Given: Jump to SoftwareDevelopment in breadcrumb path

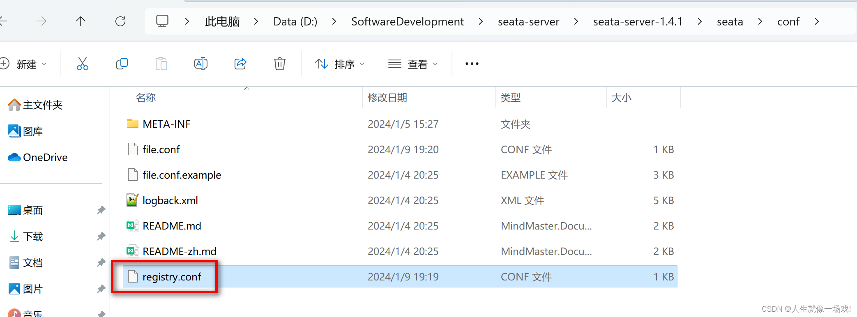Looking at the screenshot, I should 408,21.
